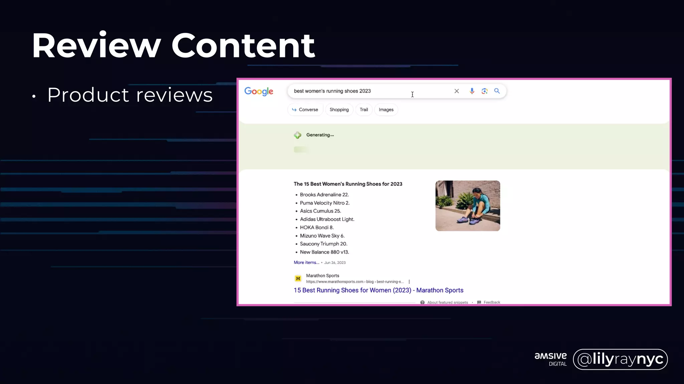Switch to the Images filter
This screenshot has width=684, height=384.
tap(386, 110)
